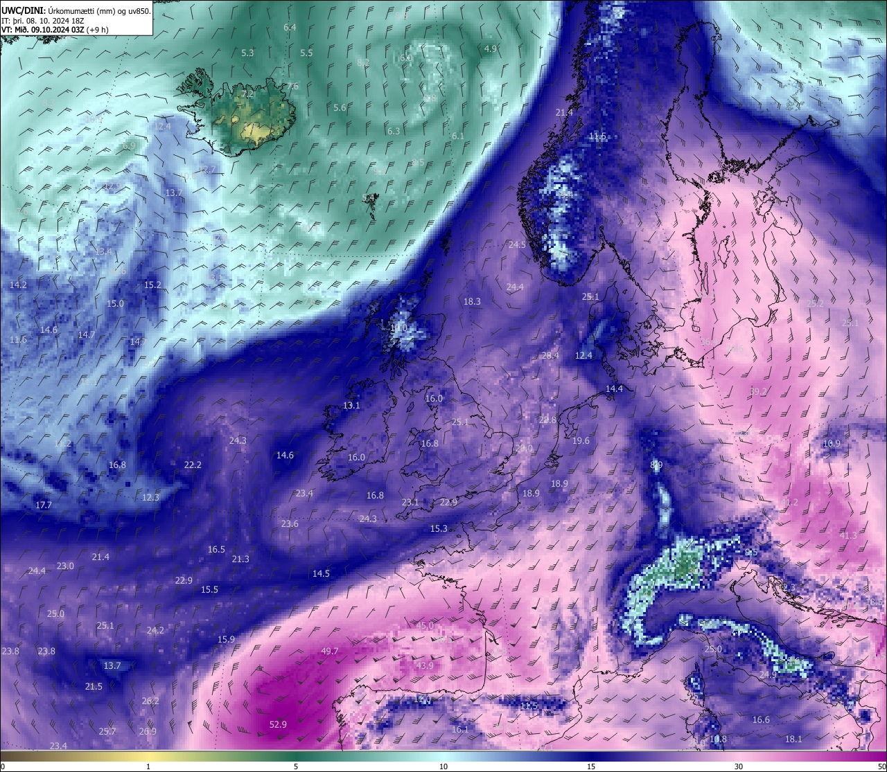This screenshot has height=772, width=887.
Task: Click the 24.9 value over Italy
Action: (x=768, y=674)
